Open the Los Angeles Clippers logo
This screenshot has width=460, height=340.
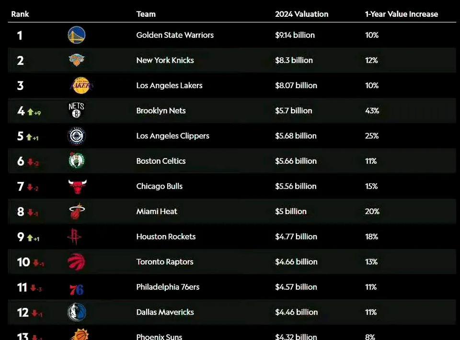tap(77, 136)
